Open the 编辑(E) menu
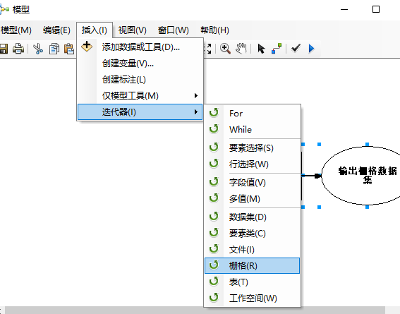 tap(56, 30)
